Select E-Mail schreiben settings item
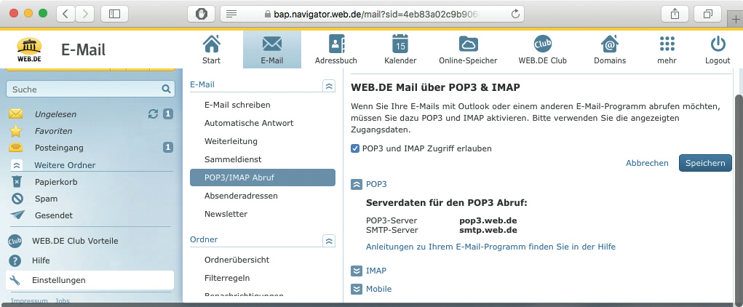Image resolution: width=743 pixels, height=307 pixels. click(237, 105)
